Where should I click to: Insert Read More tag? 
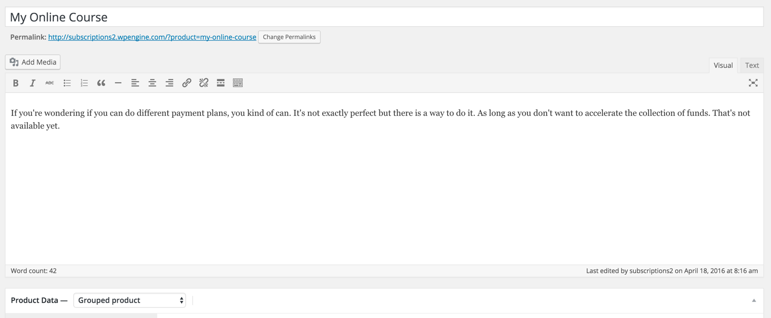coord(221,83)
